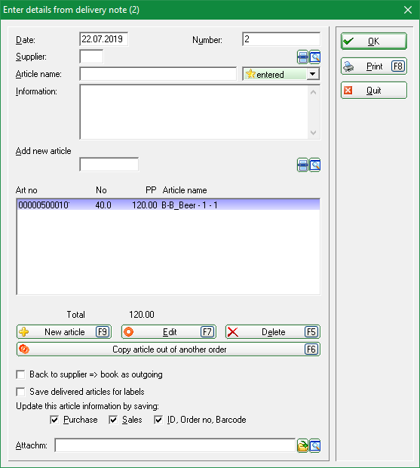This screenshot has width=420, height=468.
Task: Click Information box scroll down arrow
Action: (x=313, y=133)
